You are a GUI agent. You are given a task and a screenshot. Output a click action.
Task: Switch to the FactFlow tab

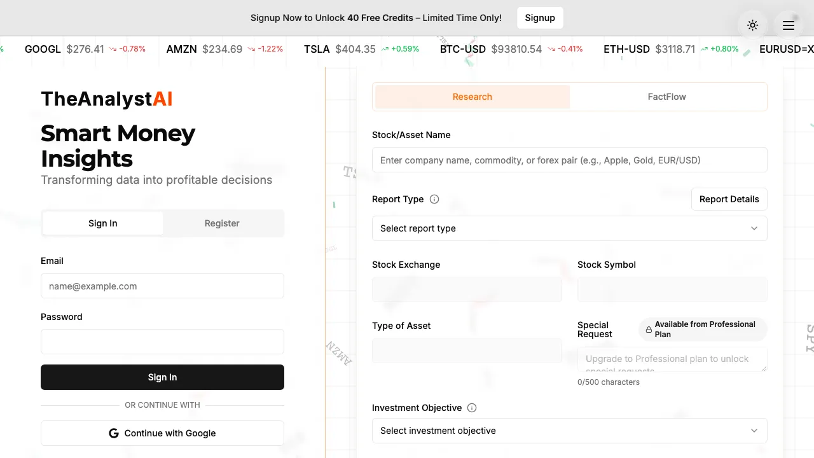pos(666,97)
